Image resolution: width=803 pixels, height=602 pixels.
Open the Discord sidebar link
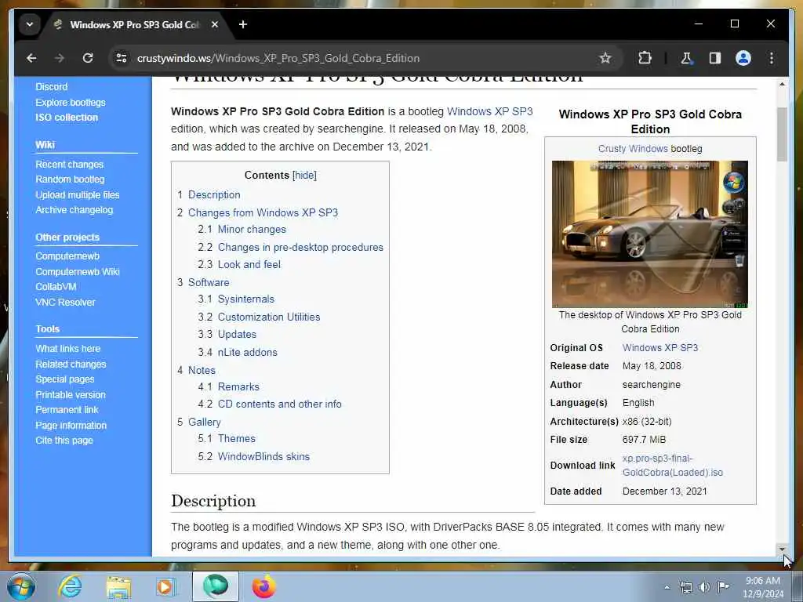[x=51, y=87]
